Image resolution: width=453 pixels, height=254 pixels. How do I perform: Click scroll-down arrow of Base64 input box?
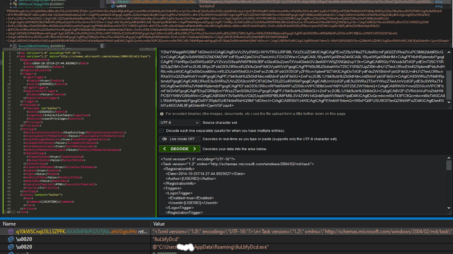point(449,102)
